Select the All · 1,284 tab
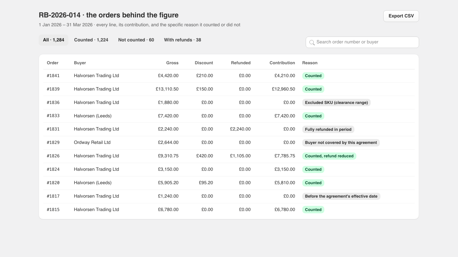This screenshot has width=458, height=257. click(x=54, y=40)
